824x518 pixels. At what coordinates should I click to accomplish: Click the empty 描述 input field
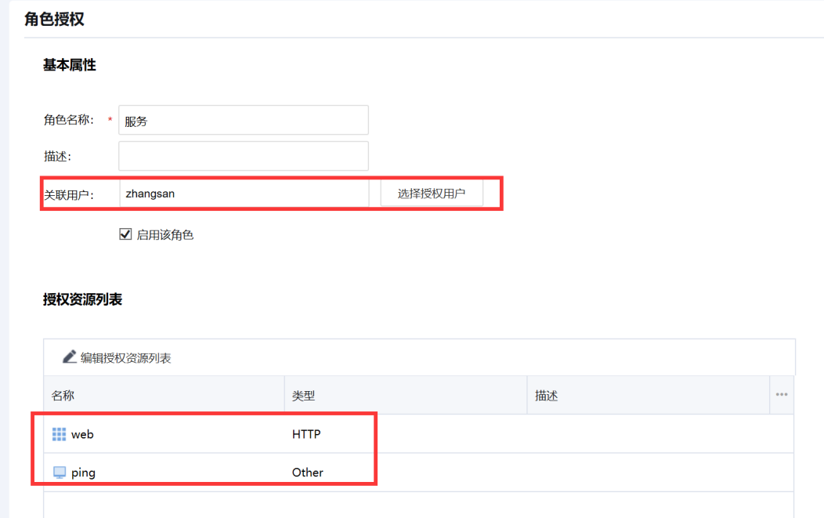click(x=243, y=156)
